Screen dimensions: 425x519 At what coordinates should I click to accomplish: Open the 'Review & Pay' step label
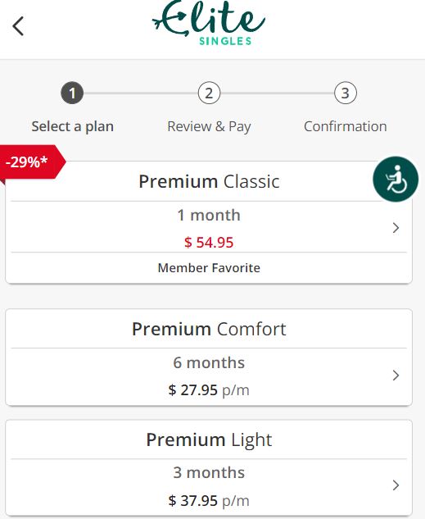(209, 127)
